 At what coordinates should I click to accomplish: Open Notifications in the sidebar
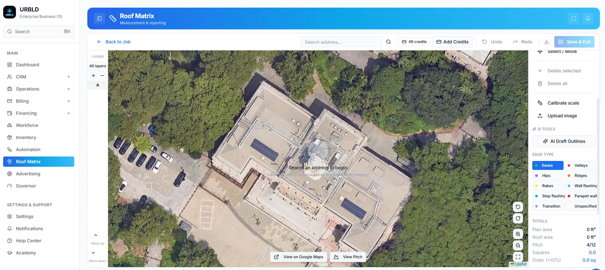tap(39, 228)
